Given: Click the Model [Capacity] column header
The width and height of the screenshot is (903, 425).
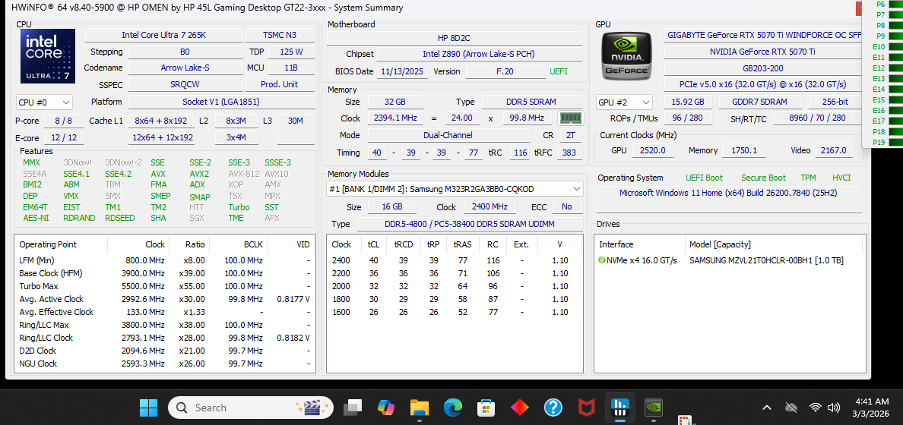Looking at the screenshot, I should point(775,244).
